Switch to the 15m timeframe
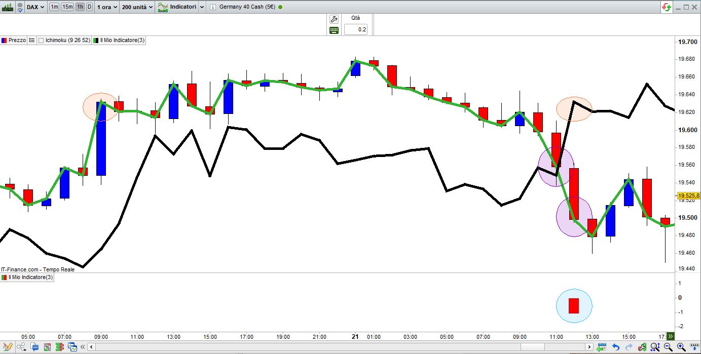Screen dimensions: 701x354 click(67, 7)
